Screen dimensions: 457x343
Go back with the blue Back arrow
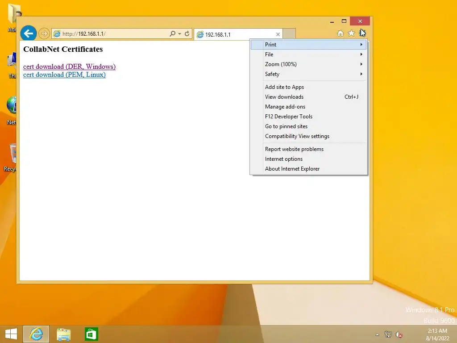pyautogui.click(x=28, y=33)
